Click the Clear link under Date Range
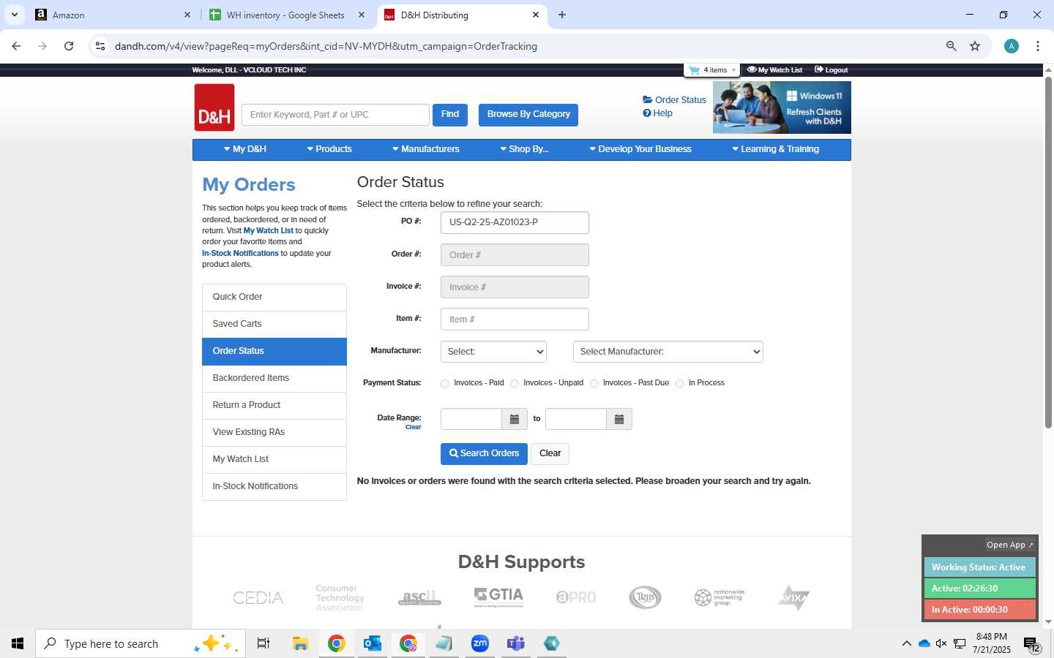The width and height of the screenshot is (1054, 658). (413, 428)
